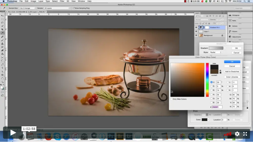253x142 pixels.
Task: Open the Actions panel
Action: [x=235, y=26]
